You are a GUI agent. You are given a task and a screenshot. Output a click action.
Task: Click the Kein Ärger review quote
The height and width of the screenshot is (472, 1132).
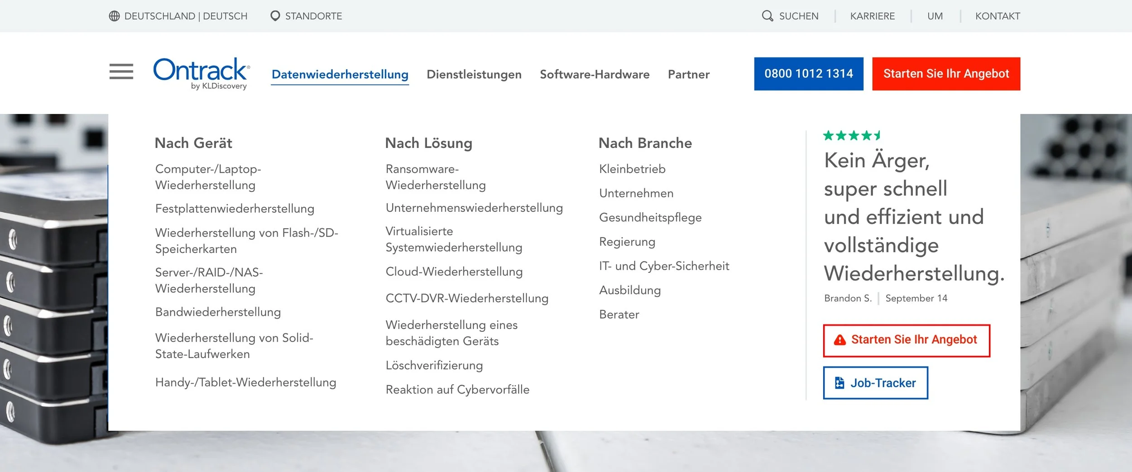(914, 217)
